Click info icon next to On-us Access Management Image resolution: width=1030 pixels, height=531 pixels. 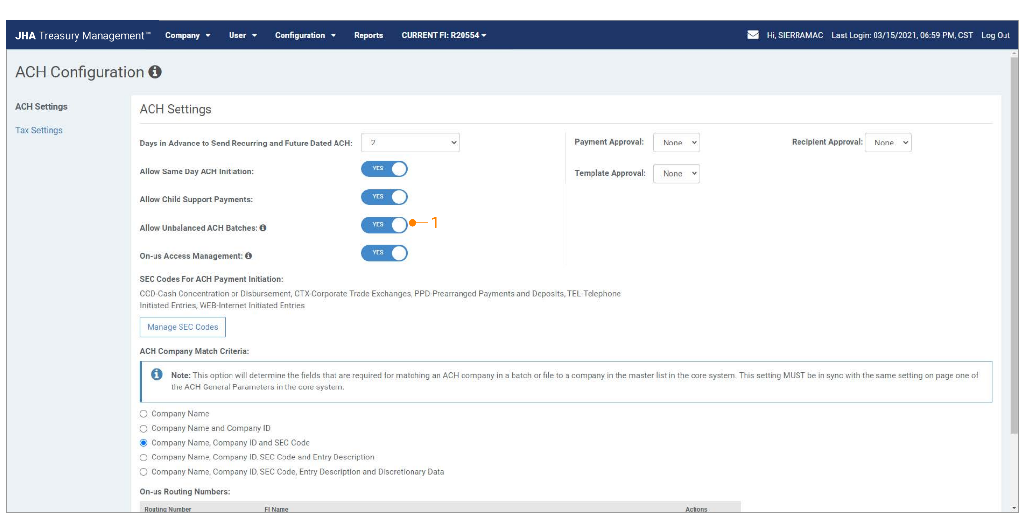coord(249,256)
